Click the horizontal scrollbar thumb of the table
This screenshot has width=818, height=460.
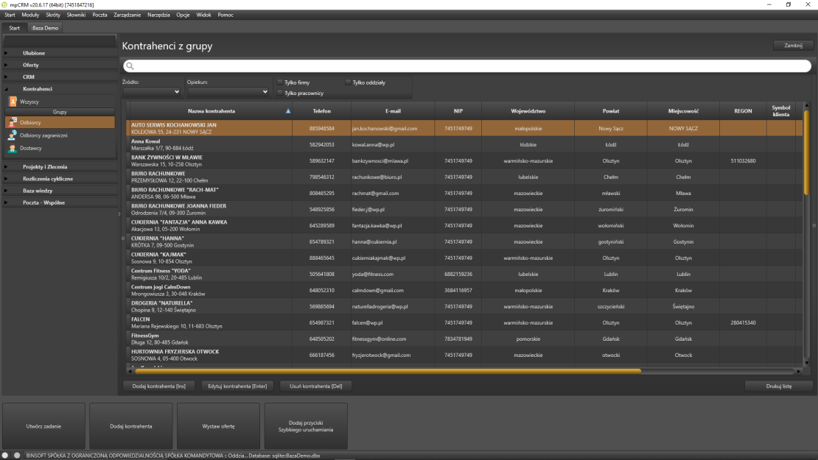pyautogui.click(x=388, y=372)
